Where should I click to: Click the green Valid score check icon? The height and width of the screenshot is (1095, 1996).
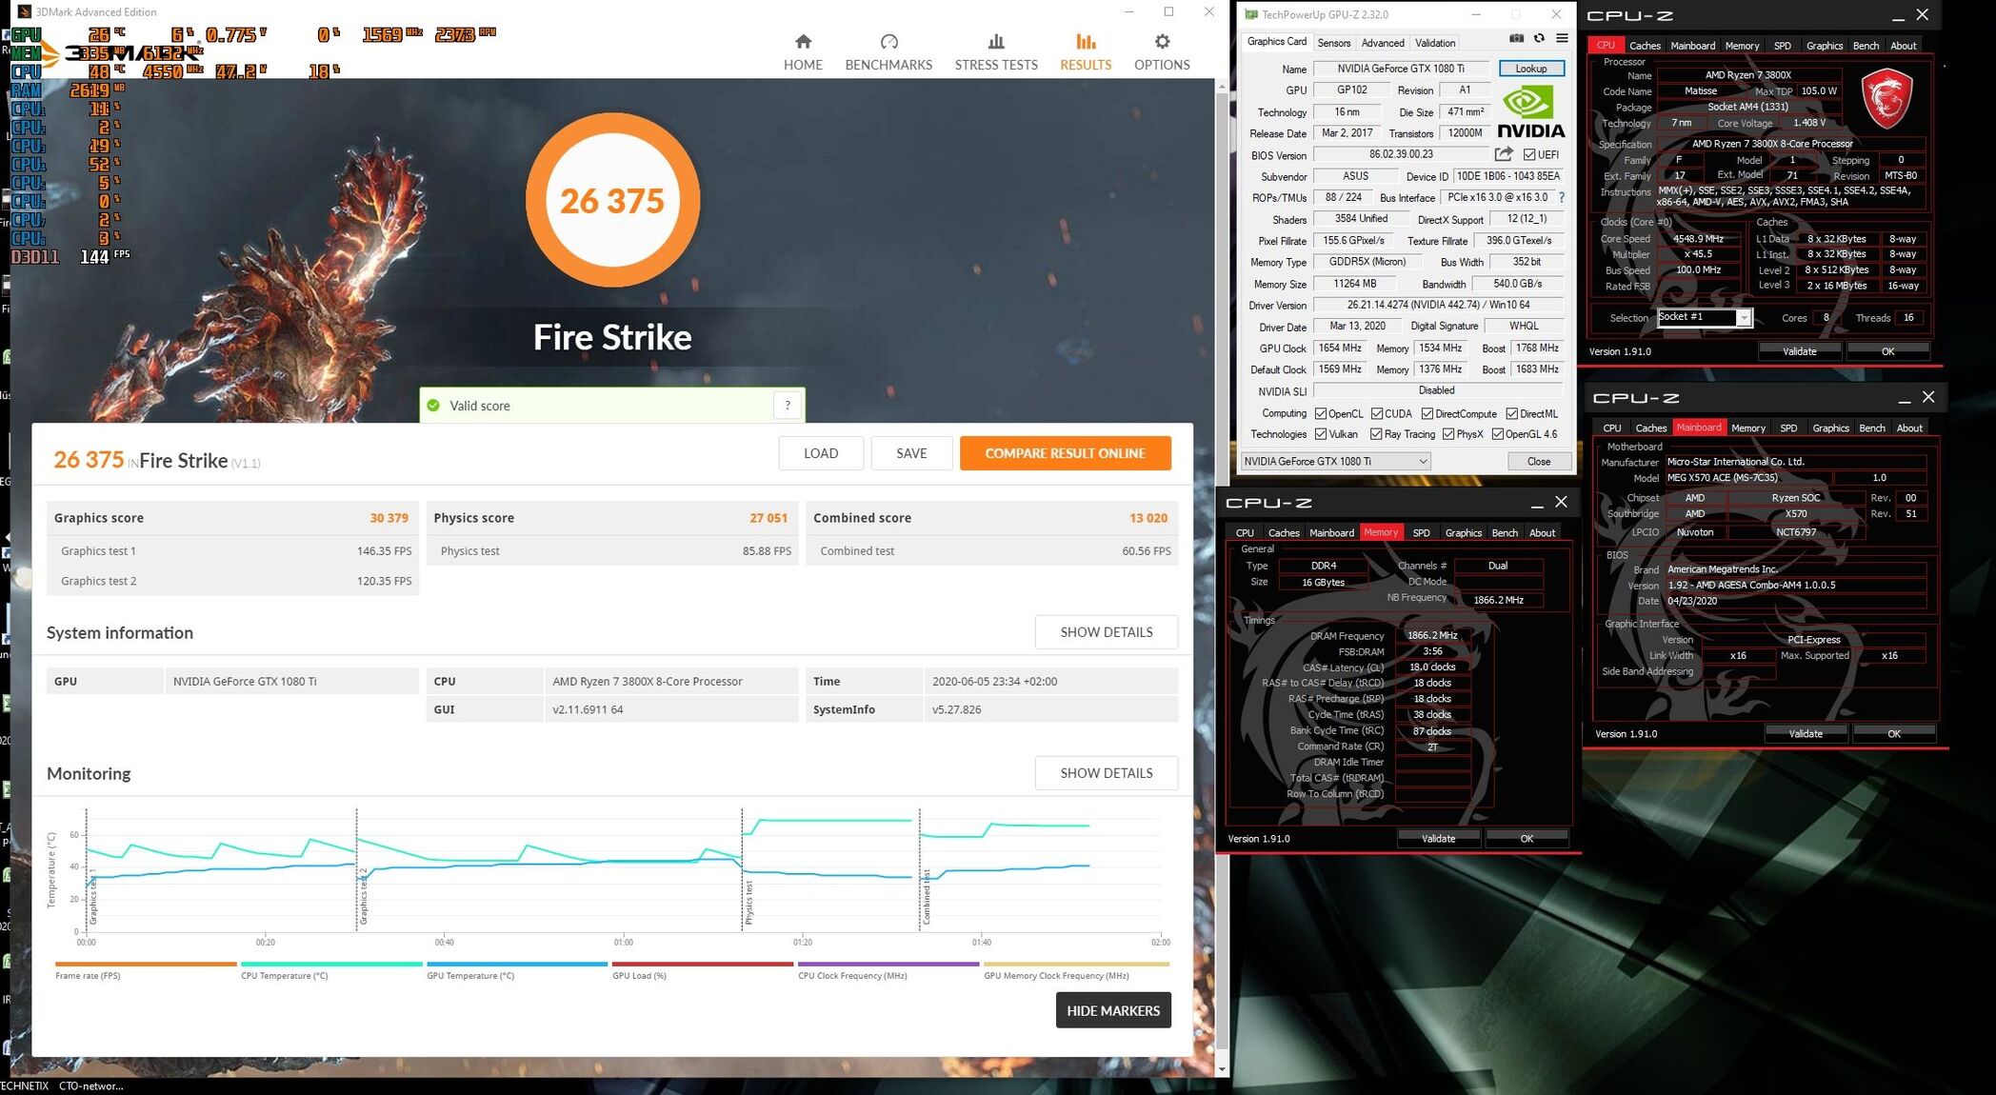point(433,406)
